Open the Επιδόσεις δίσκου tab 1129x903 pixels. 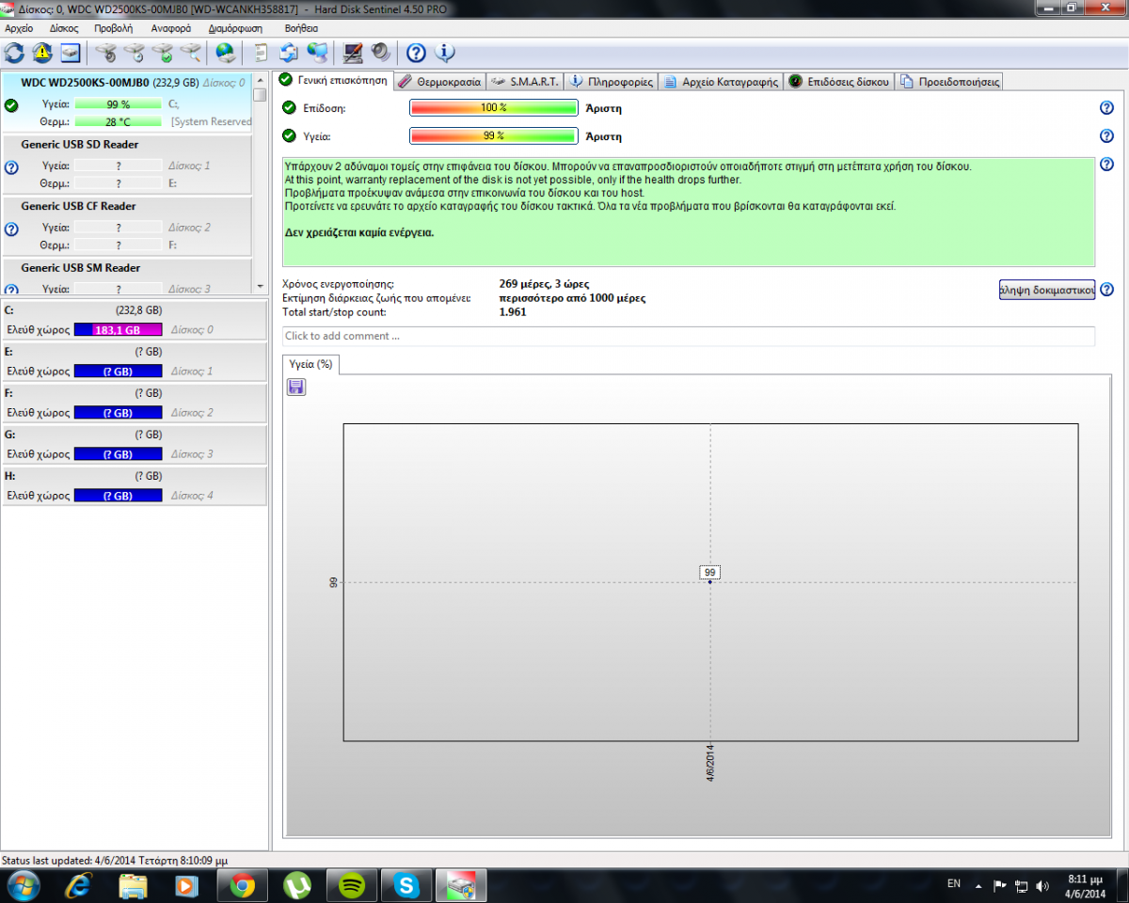(838, 82)
